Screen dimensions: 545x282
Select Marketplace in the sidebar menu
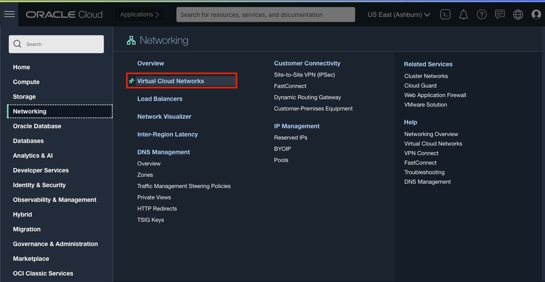31,259
